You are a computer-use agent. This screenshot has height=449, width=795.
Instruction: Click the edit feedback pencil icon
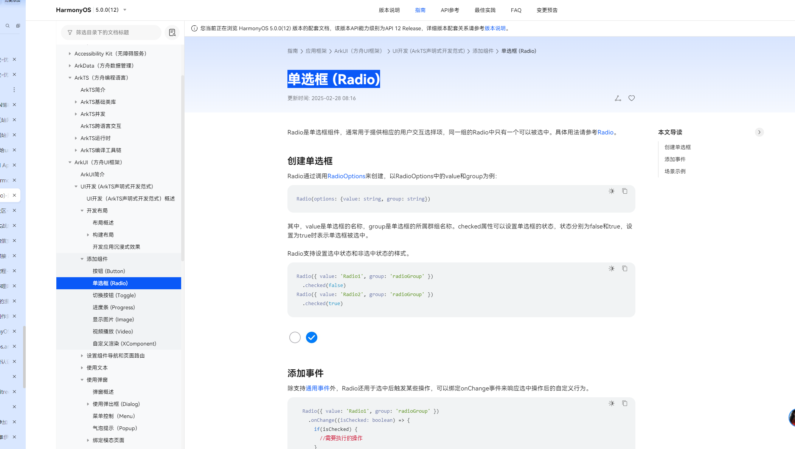(618, 98)
